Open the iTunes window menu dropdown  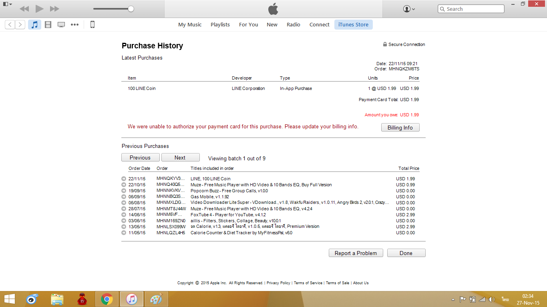tap(7, 4)
